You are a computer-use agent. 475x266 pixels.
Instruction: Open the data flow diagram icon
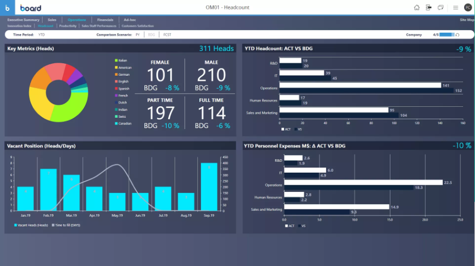[x=428, y=8]
